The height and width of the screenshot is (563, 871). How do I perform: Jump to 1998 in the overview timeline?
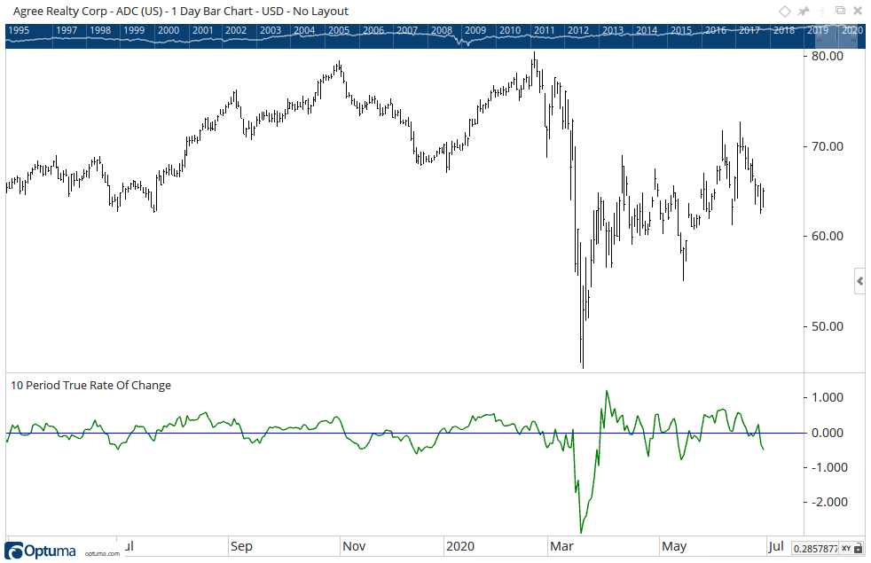[100, 30]
